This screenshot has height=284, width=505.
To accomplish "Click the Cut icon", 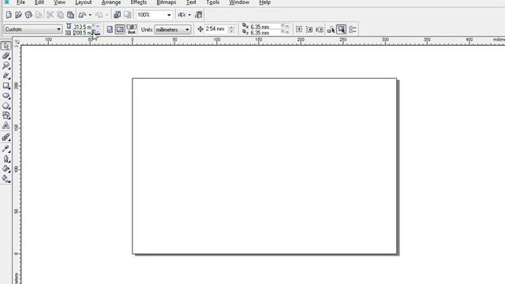I will (50, 15).
